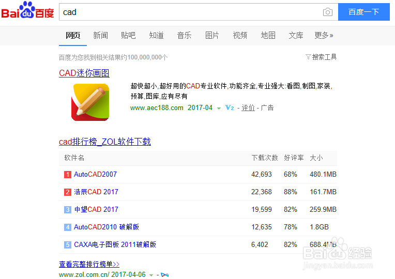Screen dimensions: 395x279
Task: Click the www.zol.com.cn/ URL
Action: tap(84, 274)
